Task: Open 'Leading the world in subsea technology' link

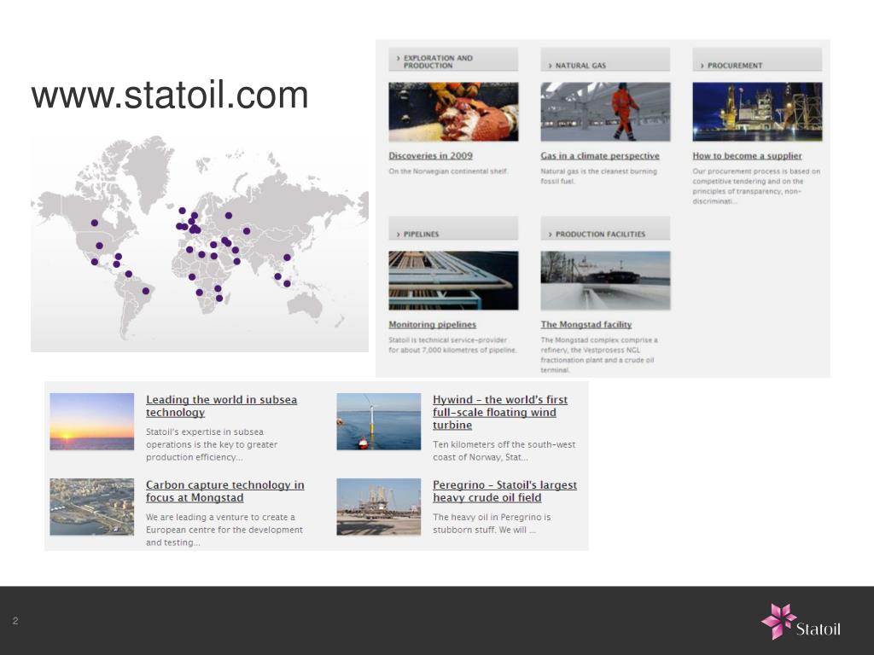Action: 221,406
